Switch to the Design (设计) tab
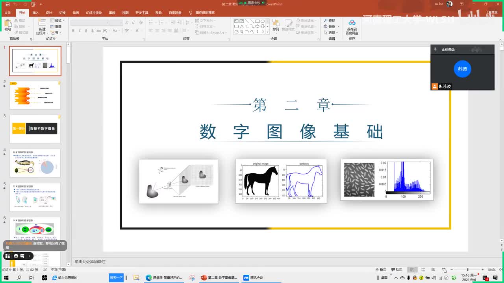The width and height of the screenshot is (504, 283). click(49, 13)
